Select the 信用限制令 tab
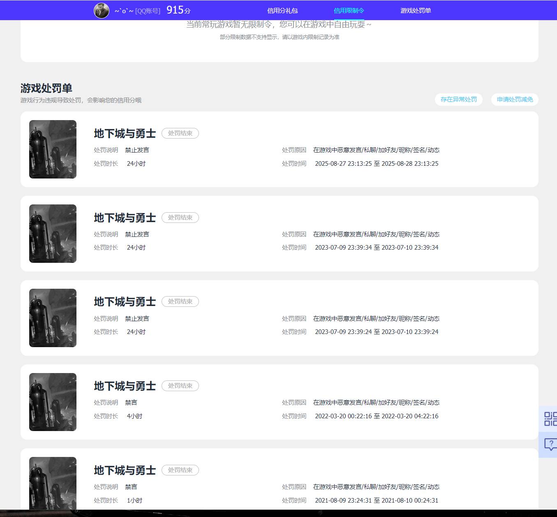The width and height of the screenshot is (557, 517). click(349, 11)
